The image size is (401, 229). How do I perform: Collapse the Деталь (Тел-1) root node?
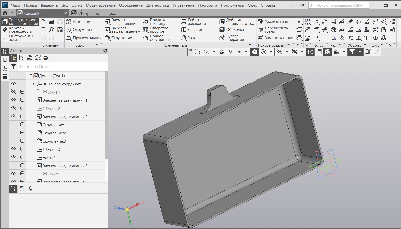coord(31,75)
